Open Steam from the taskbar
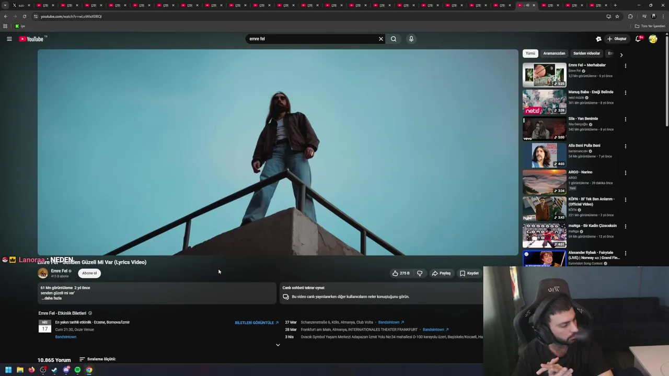 [54, 370]
